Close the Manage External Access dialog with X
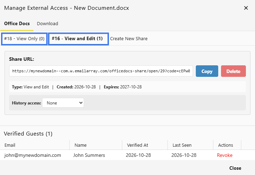The width and height of the screenshot is (255, 175). coord(246,8)
